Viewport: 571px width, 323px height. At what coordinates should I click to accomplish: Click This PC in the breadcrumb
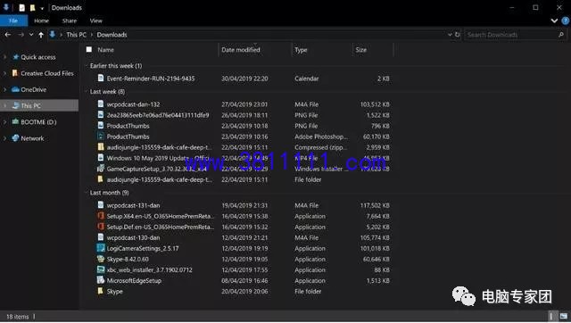[76, 35]
